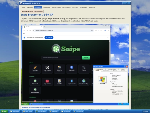Click the 'Search with SnipeSearch' input field
This screenshot has height=113, width=150.
click(61, 58)
